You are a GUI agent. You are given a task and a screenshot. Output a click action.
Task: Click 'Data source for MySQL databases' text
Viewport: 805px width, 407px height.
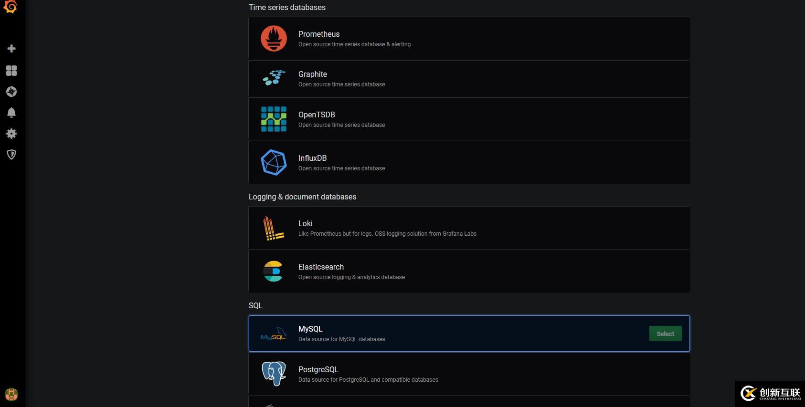(x=341, y=339)
